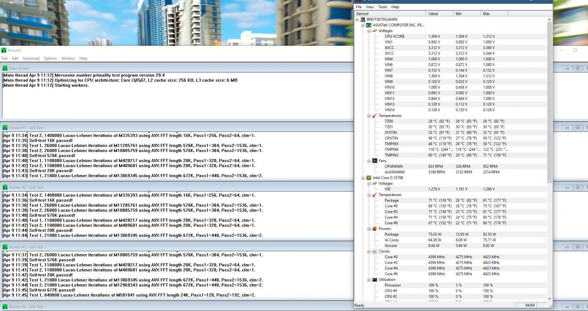Open the Advanced menu in Prime95
The width and height of the screenshot is (588, 311).
pyautogui.click(x=31, y=58)
